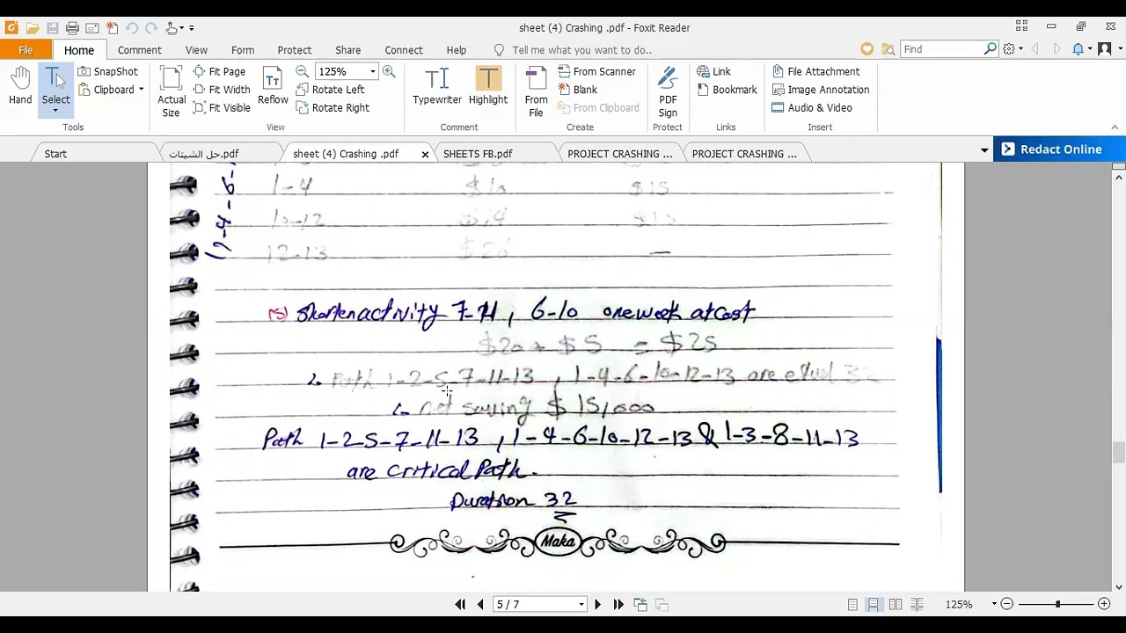The width and height of the screenshot is (1126, 633).
Task: Go to the last page
Action: (618, 605)
